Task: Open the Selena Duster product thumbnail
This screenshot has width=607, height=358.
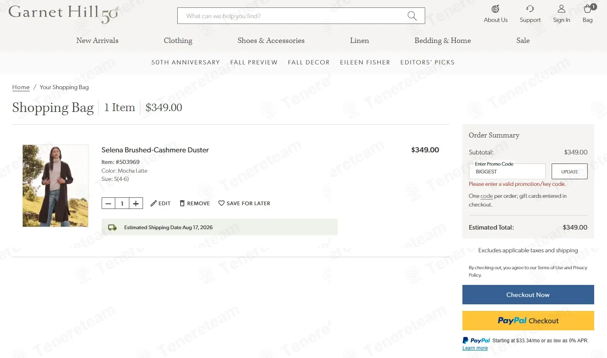Action: [55, 186]
